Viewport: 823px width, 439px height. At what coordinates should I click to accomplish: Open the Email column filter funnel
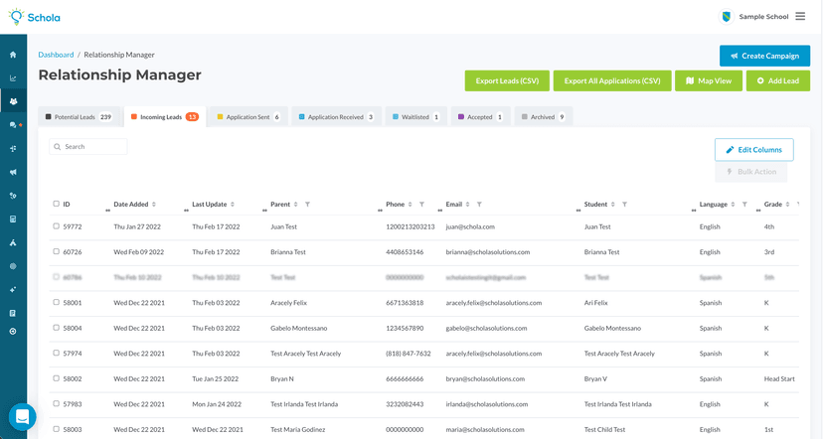[479, 205]
